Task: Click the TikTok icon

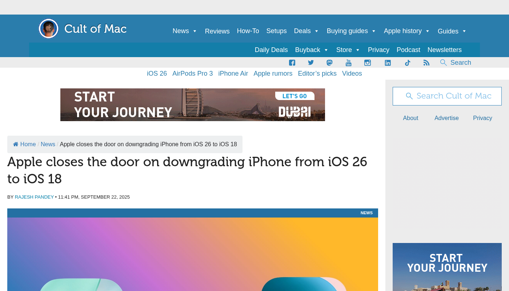Action: point(408,63)
